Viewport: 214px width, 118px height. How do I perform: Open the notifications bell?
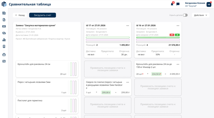click(x=172, y=4)
